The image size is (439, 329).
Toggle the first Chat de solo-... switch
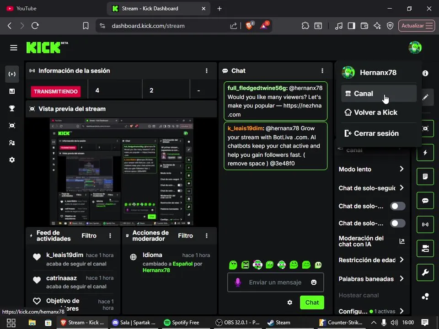tap(397, 206)
